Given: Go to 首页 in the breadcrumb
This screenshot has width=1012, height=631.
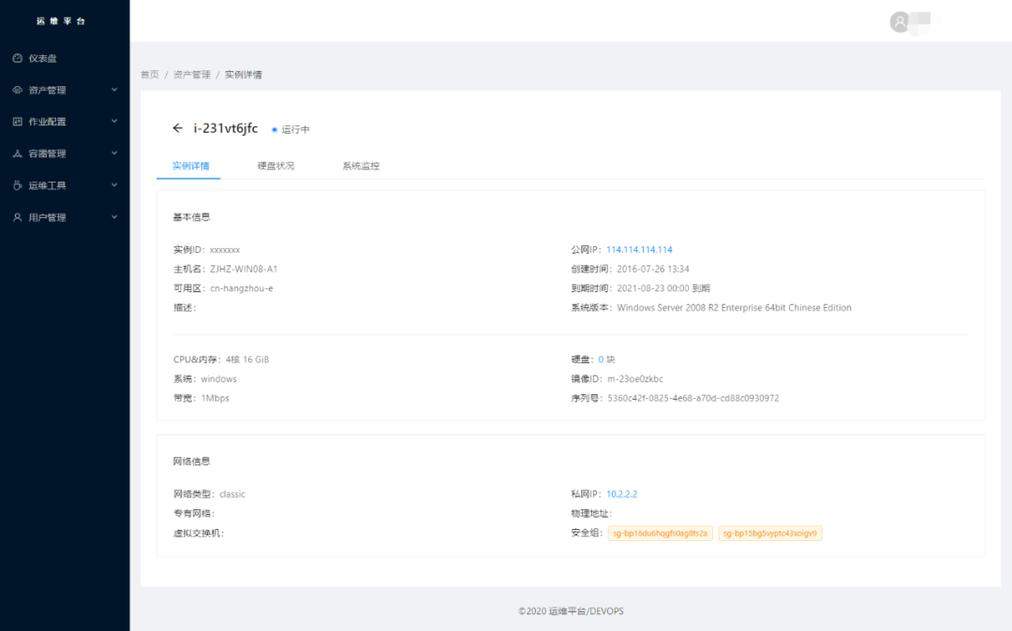Looking at the screenshot, I should [x=150, y=75].
